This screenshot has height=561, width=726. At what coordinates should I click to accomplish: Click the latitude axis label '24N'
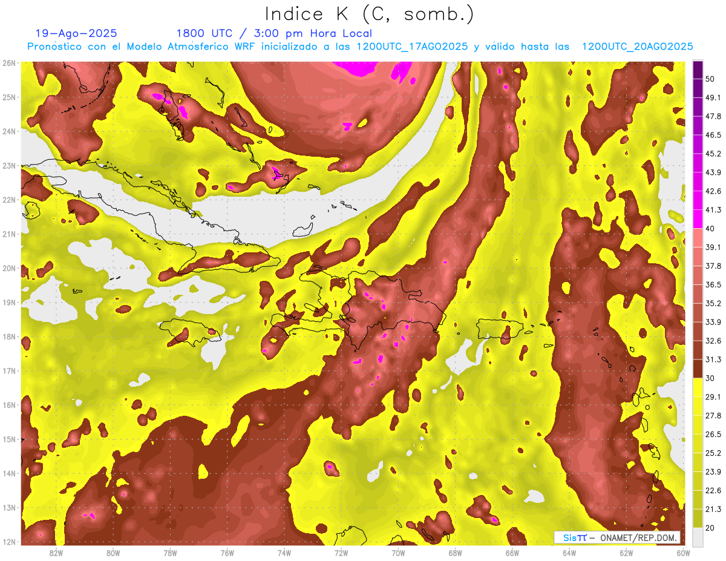[9, 131]
